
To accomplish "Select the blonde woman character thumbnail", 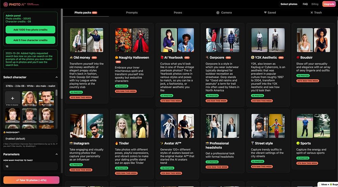I will pos(29,99).
